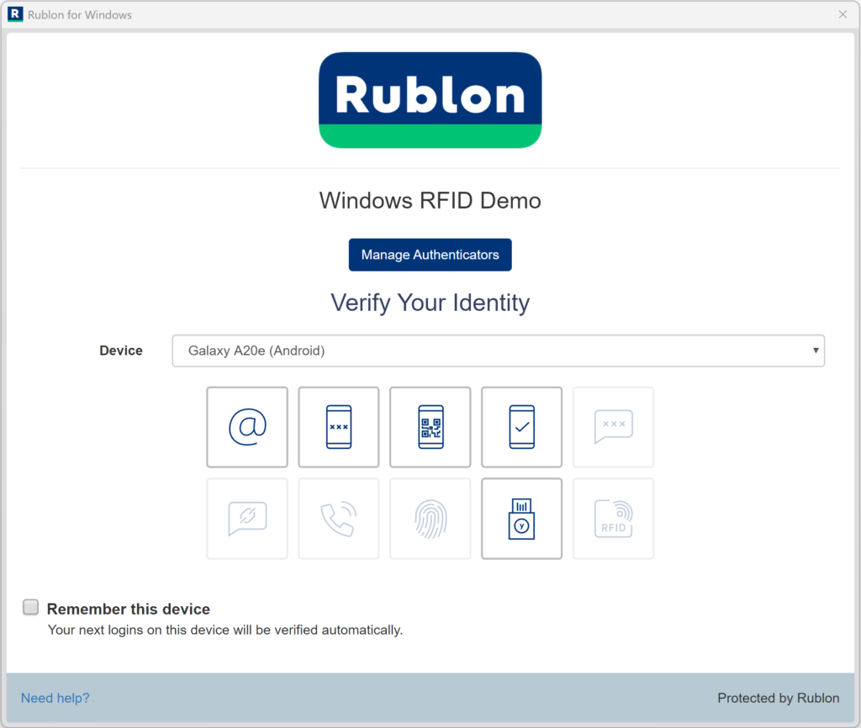Viewport: 861px width, 728px height.
Task: Click the grayed-out SMS Passcode tile
Action: pos(613,427)
